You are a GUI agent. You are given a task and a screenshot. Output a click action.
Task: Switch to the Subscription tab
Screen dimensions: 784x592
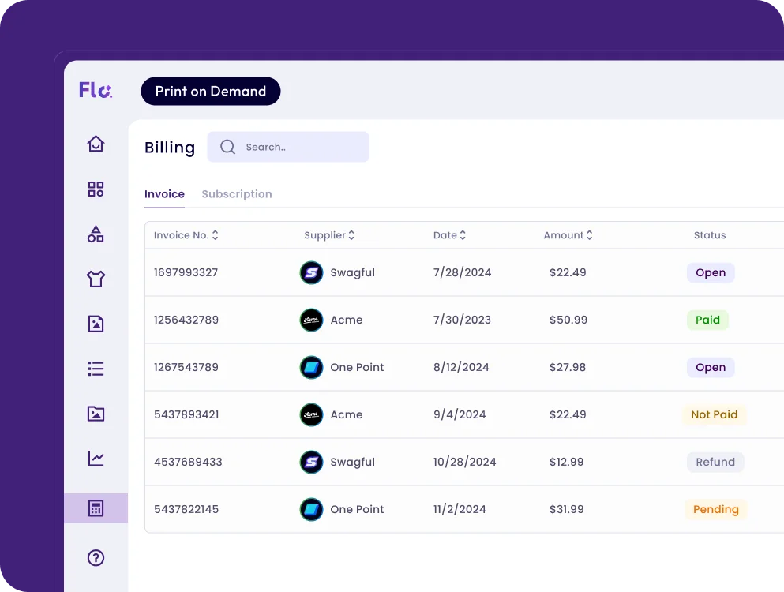[x=237, y=194]
